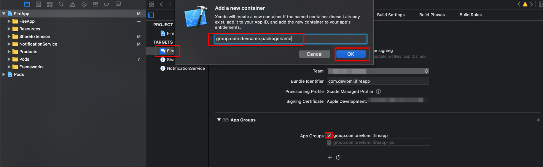Screen dimensions: 543x167
Task: Show the Issue navigator warning triangle
Action: 73,4
